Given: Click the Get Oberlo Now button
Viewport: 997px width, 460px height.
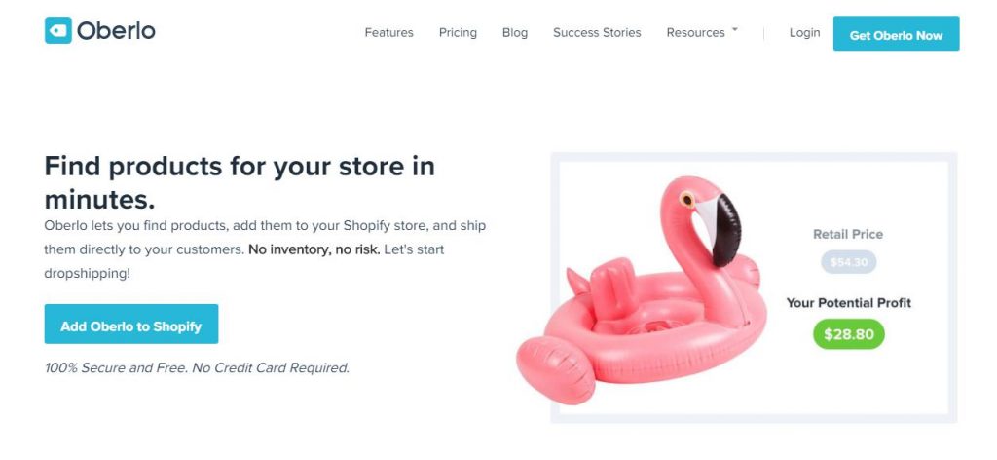Looking at the screenshot, I should point(896,34).
